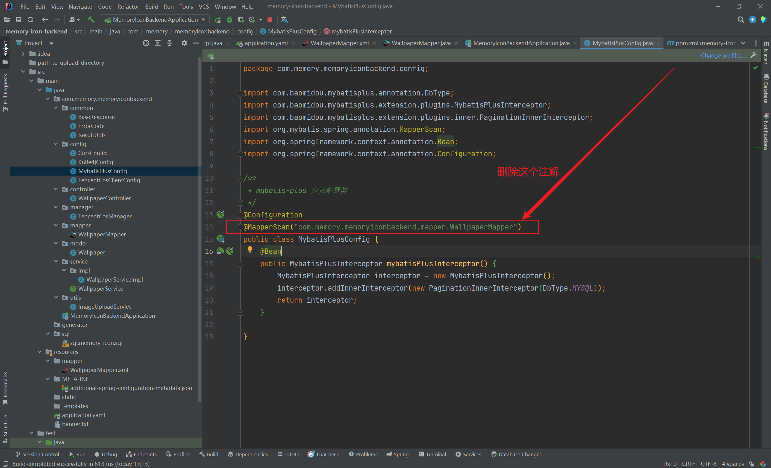771x468 pixels.
Task: Click Change profiles link in editor
Action: coord(723,55)
